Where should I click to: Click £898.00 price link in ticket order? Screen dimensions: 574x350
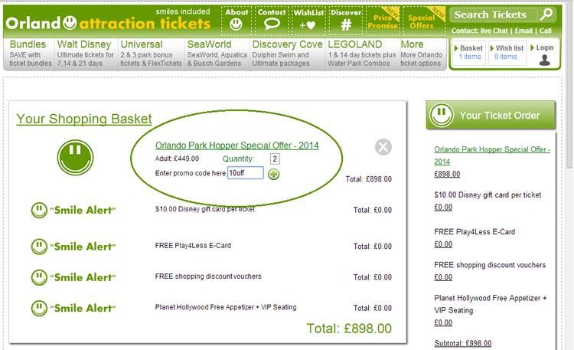pos(447,174)
